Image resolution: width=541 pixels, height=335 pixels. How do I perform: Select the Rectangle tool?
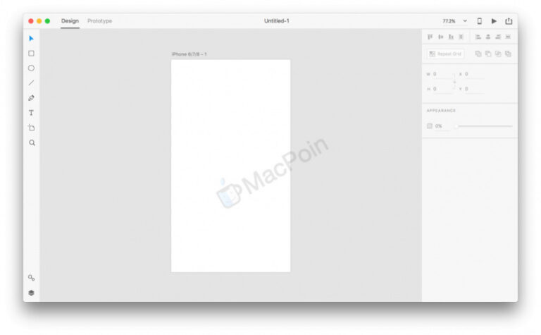(31, 54)
